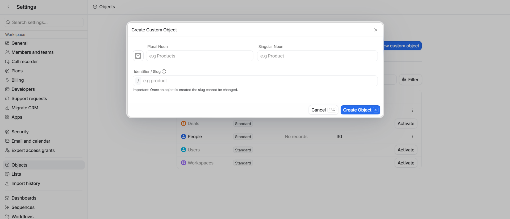Viewport: 510px width, 219px height.
Task: Open the People row three-dot menu
Action: click(x=412, y=137)
